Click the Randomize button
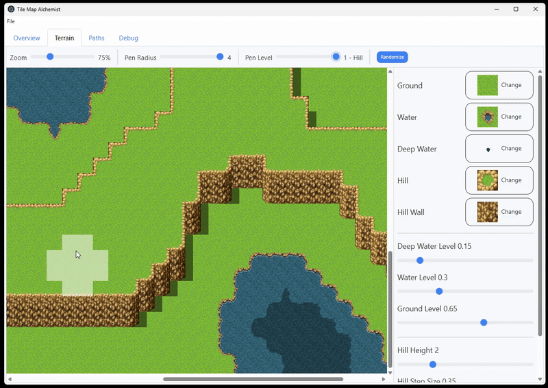 click(x=392, y=57)
